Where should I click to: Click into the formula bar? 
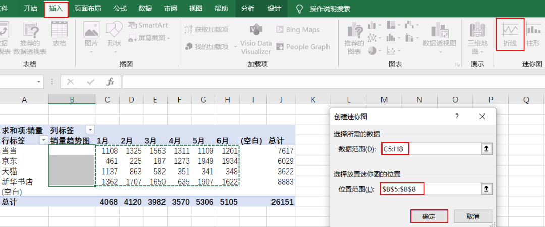coord(334,82)
